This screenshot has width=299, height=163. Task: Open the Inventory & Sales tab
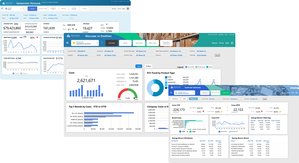[43, 9]
